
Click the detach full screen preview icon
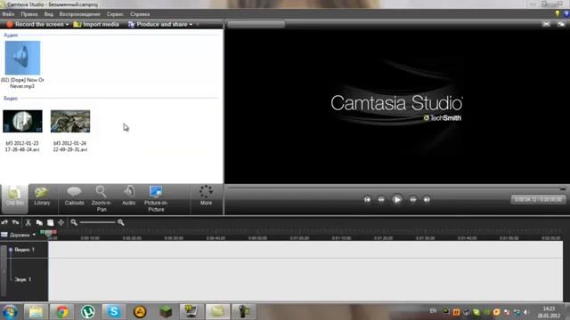pyautogui.click(x=561, y=24)
